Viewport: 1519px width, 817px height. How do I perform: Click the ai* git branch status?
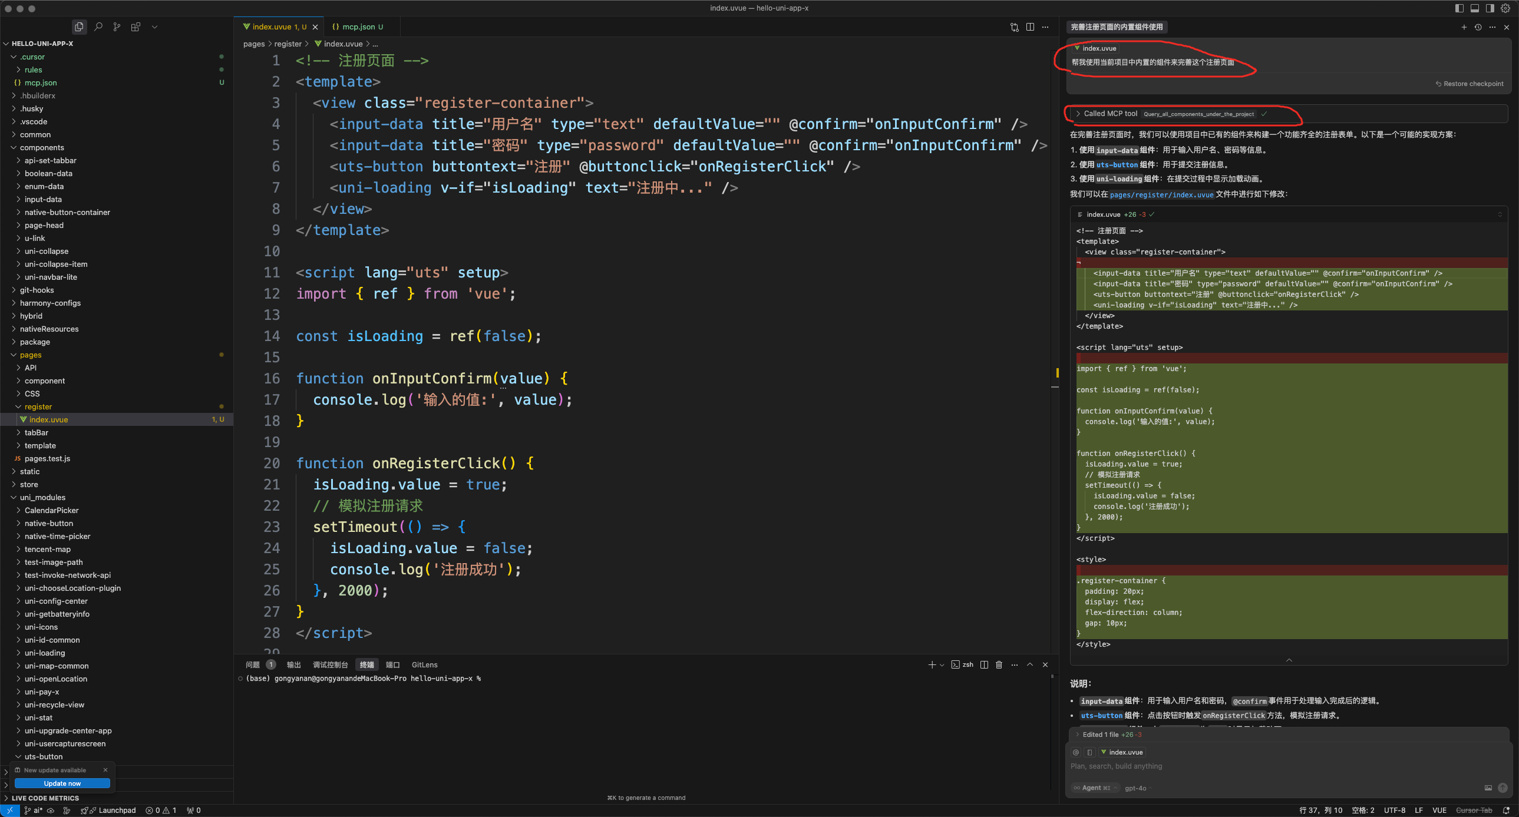pos(33,811)
